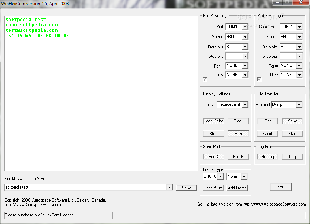Open Port B Data bits dropdown
The width and height of the screenshot is (310, 224).
click(299, 47)
